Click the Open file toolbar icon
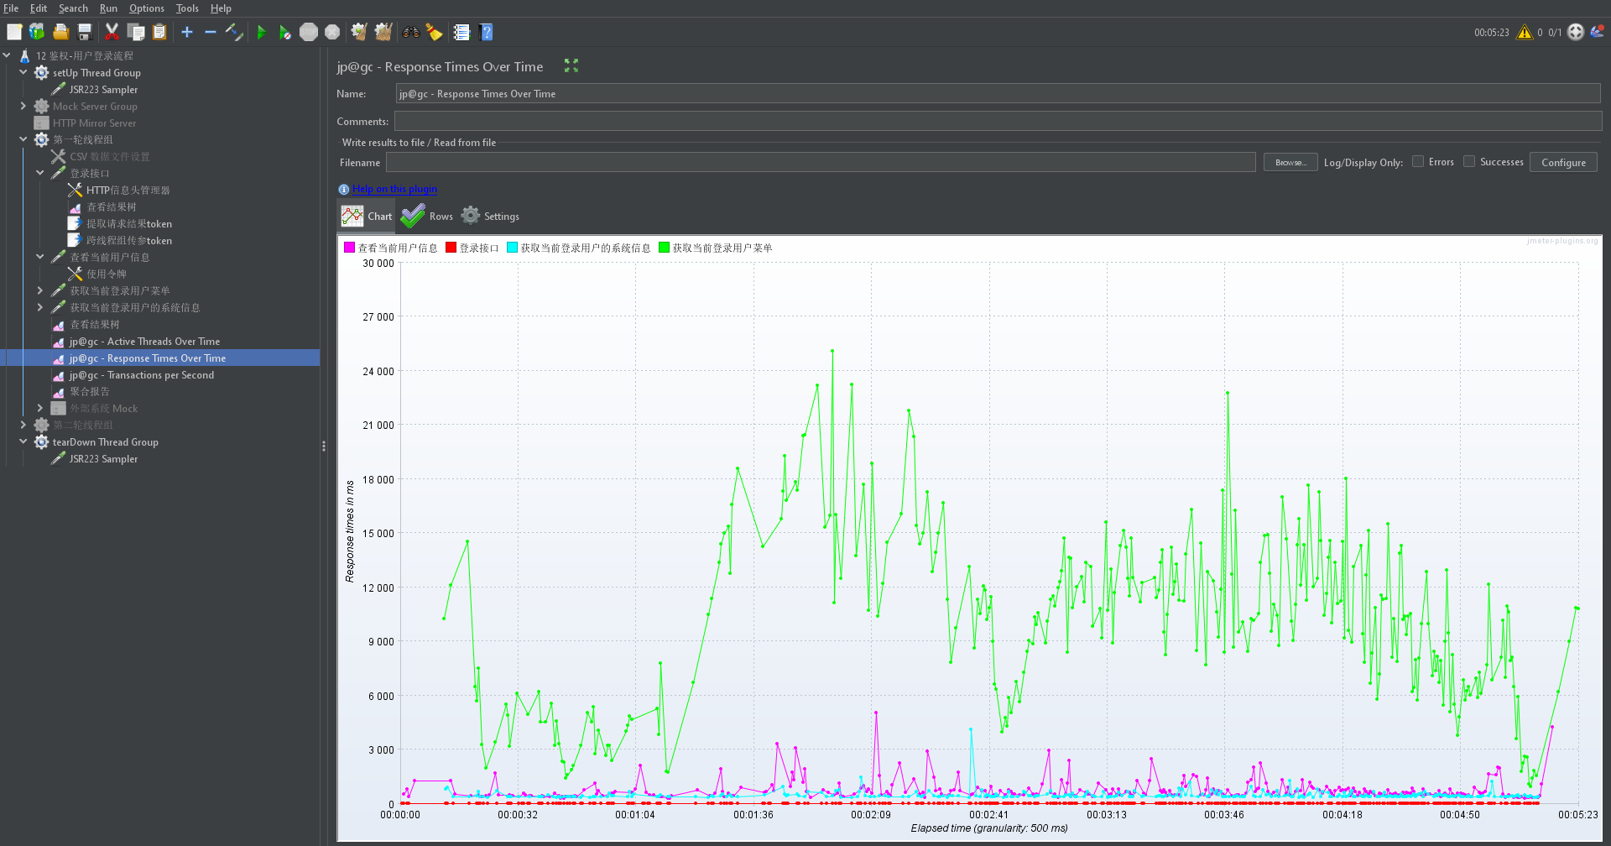The image size is (1611, 846). (x=60, y=32)
